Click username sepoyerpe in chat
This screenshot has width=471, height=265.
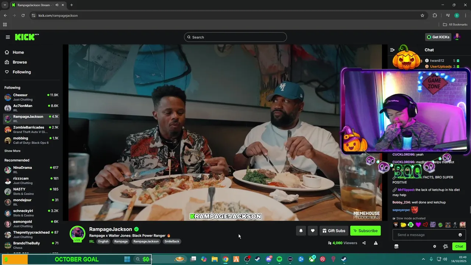click(x=401, y=210)
